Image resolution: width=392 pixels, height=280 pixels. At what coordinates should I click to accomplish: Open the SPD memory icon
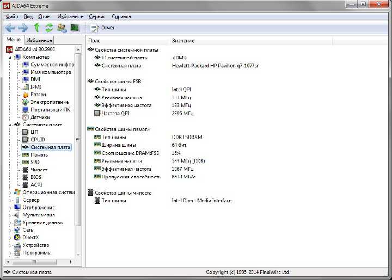click(25, 163)
